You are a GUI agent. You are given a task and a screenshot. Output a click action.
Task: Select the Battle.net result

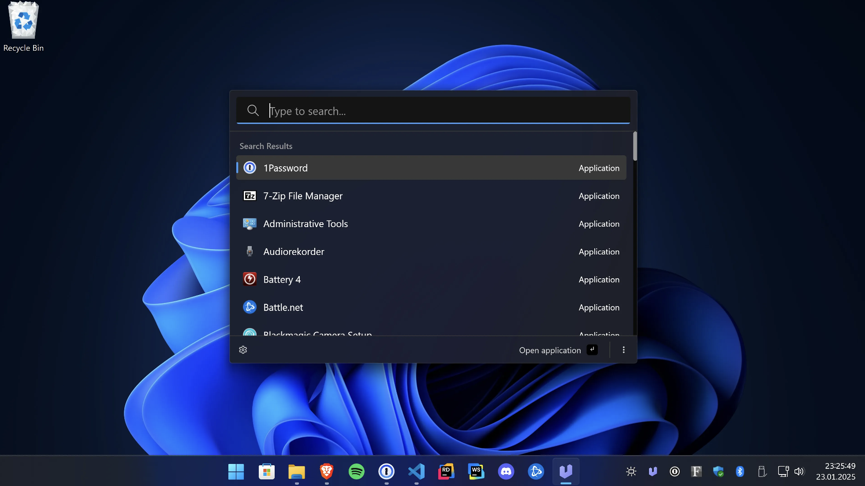coord(431,307)
